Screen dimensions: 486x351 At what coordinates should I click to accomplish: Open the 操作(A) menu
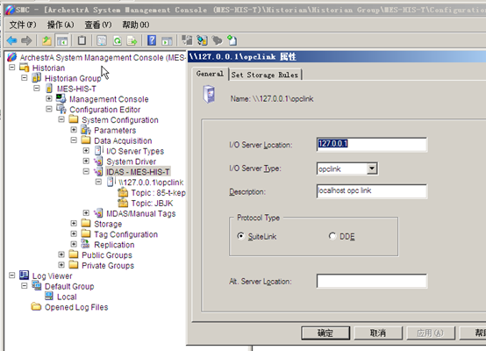click(x=61, y=25)
